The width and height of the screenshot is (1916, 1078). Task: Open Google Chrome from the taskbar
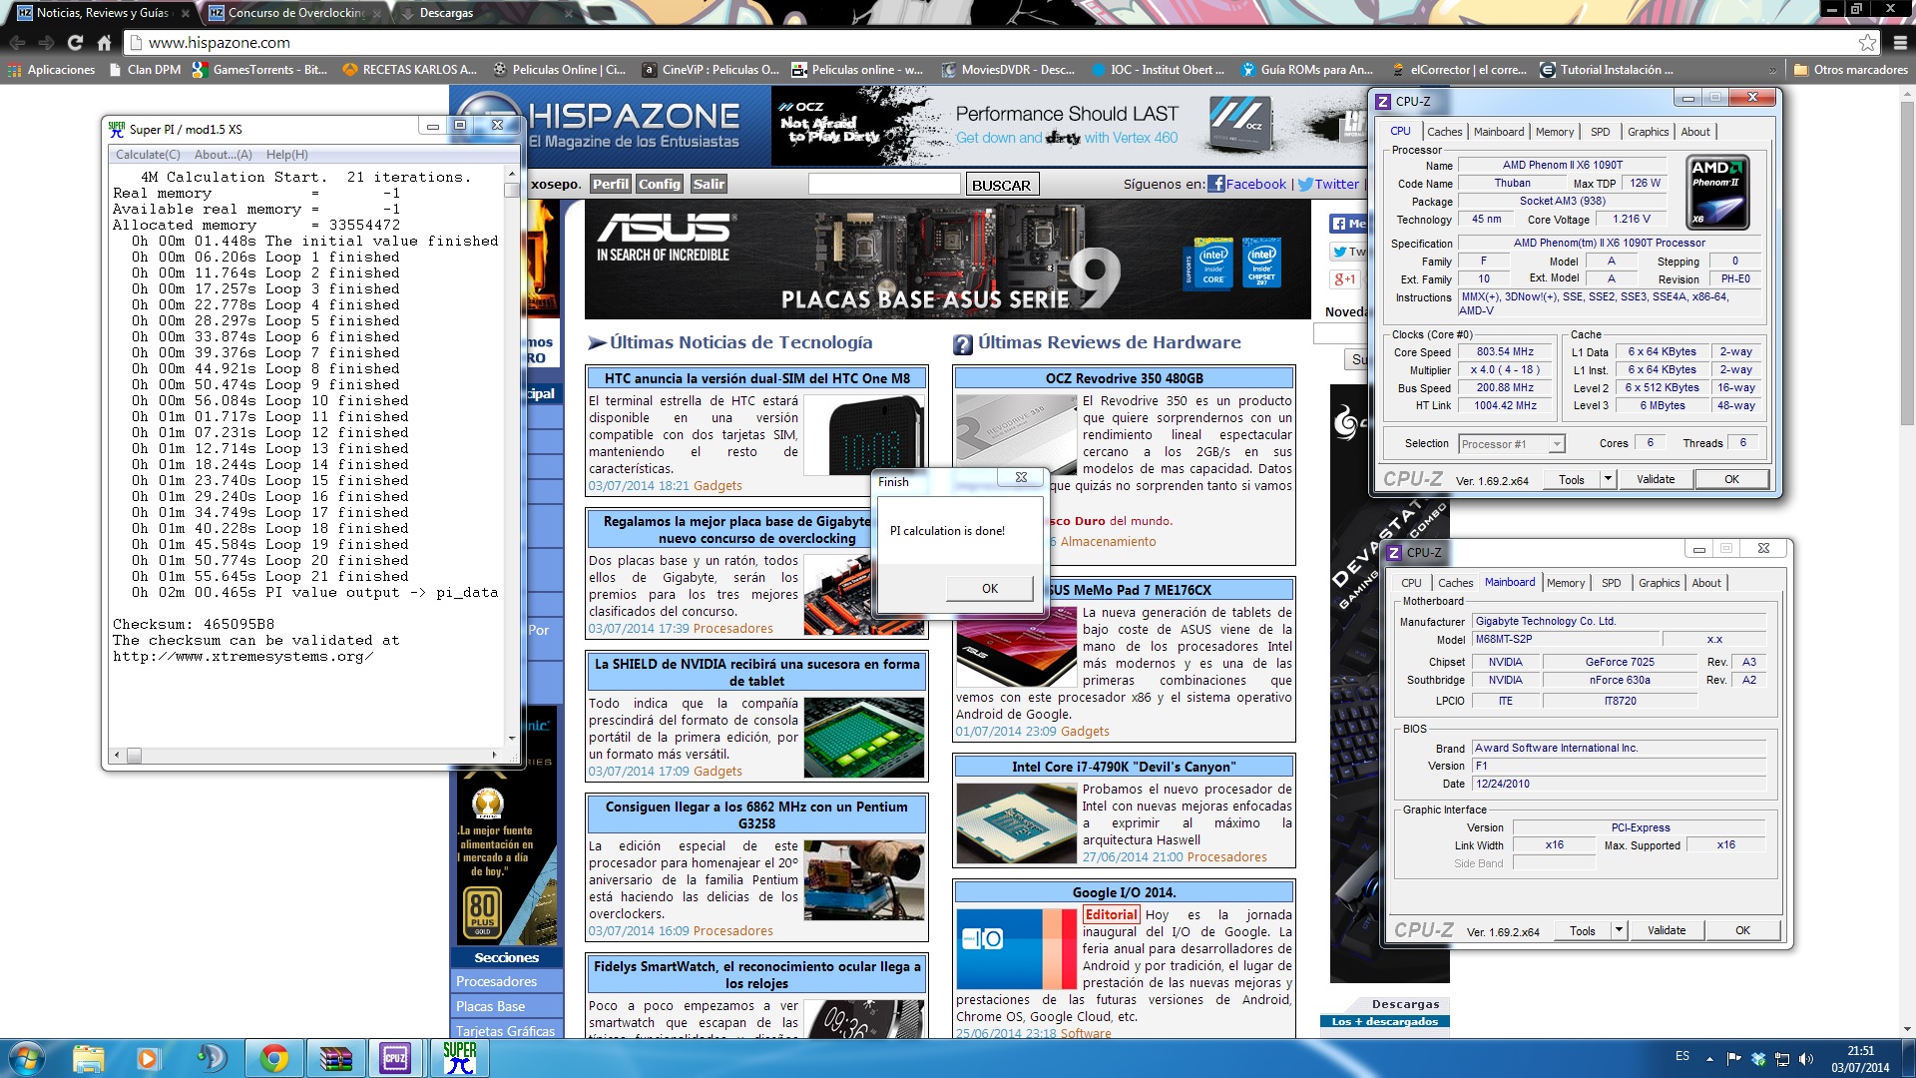coord(273,1058)
